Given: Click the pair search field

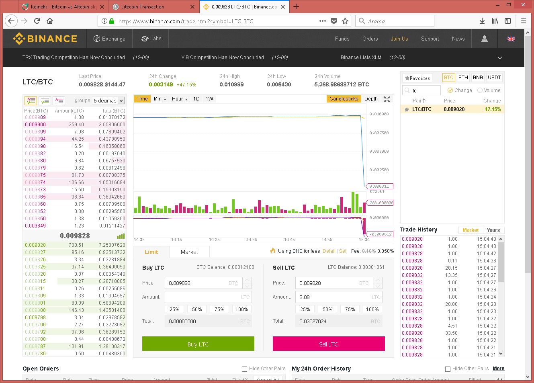Looking at the screenshot, I should pyautogui.click(x=421, y=90).
